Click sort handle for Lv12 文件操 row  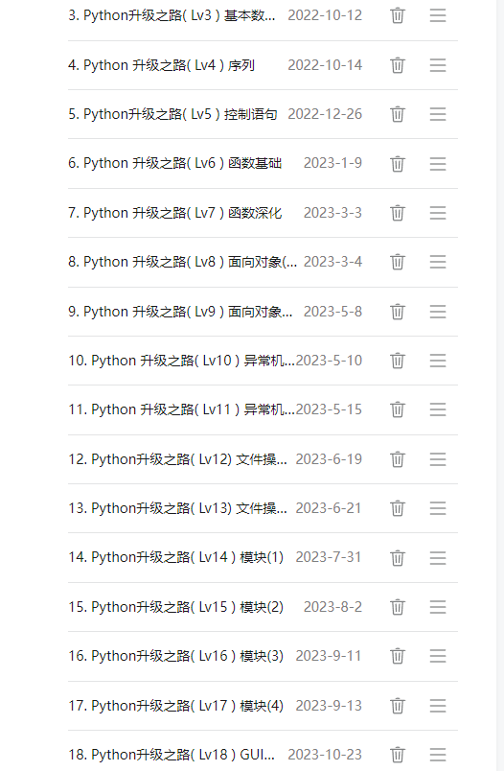coord(438,459)
